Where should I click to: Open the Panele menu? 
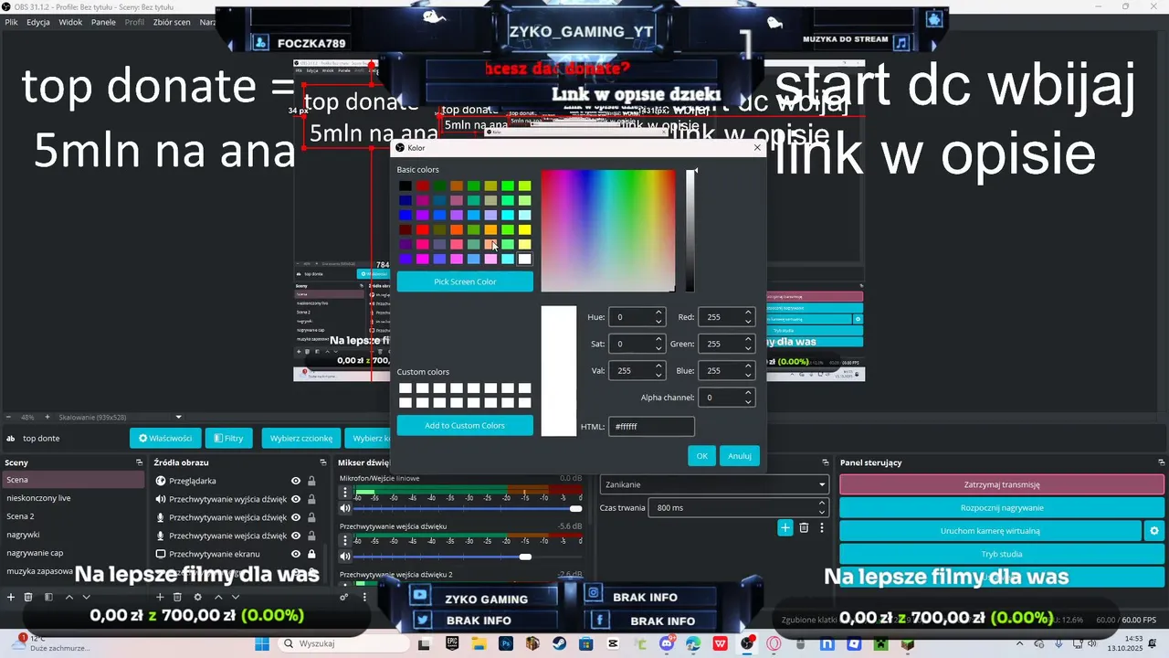click(x=103, y=22)
